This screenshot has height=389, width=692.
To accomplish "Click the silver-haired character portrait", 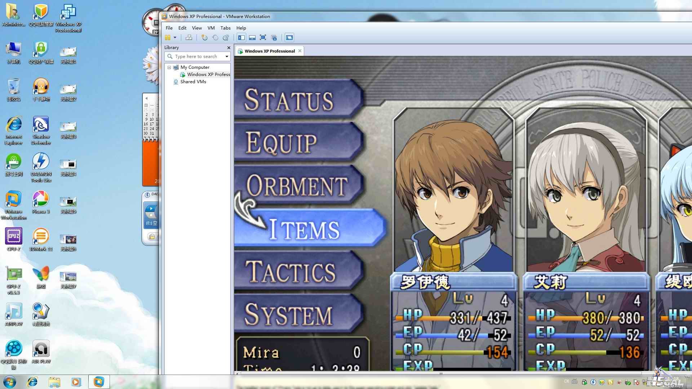I will click(586, 191).
